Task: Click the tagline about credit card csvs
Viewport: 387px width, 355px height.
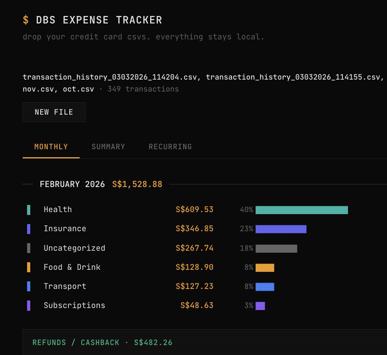Action: tap(144, 37)
